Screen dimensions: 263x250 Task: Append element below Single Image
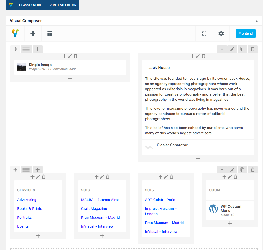(70, 78)
